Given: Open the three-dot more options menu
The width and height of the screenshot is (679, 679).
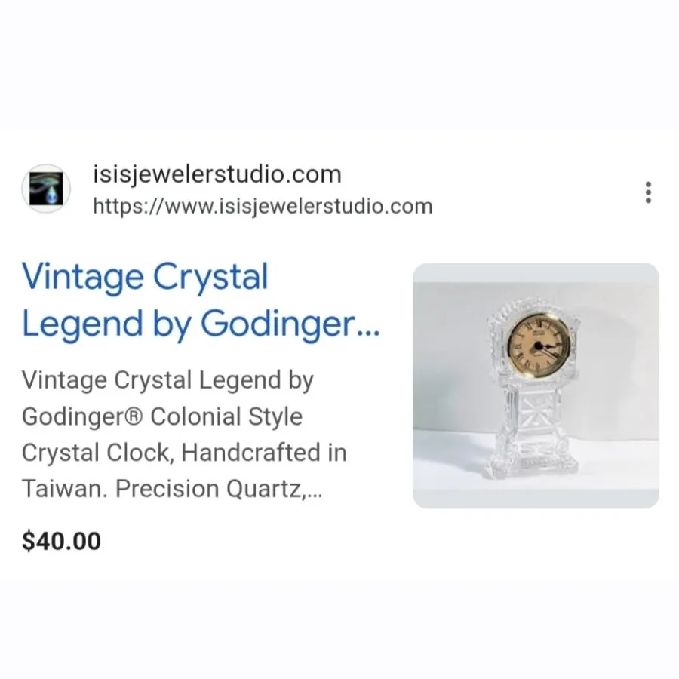Looking at the screenshot, I should coord(648,192).
